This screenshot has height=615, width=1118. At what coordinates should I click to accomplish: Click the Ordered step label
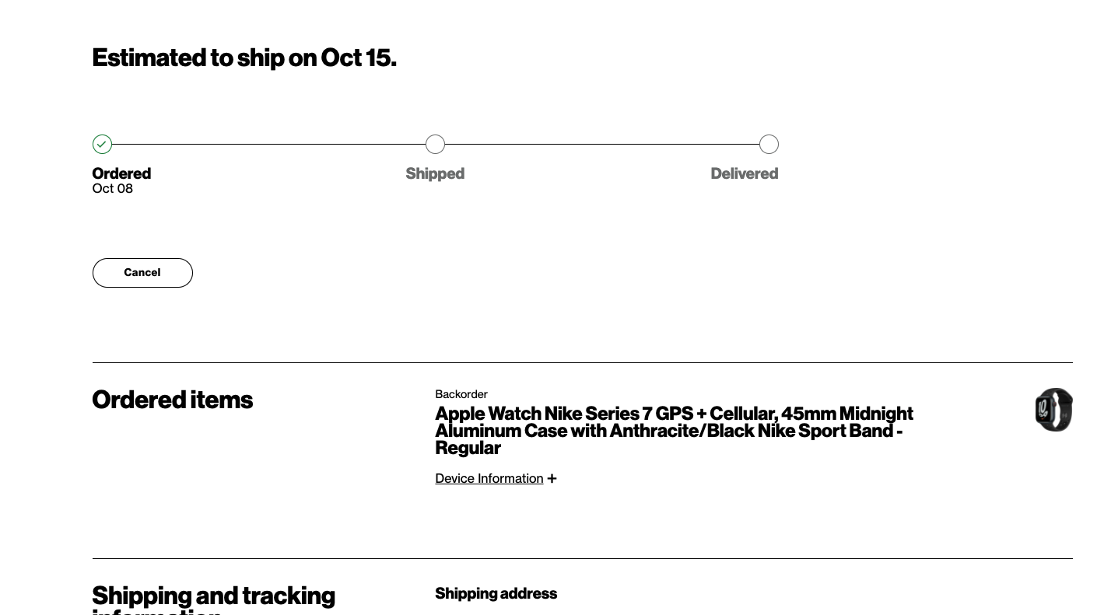(121, 173)
